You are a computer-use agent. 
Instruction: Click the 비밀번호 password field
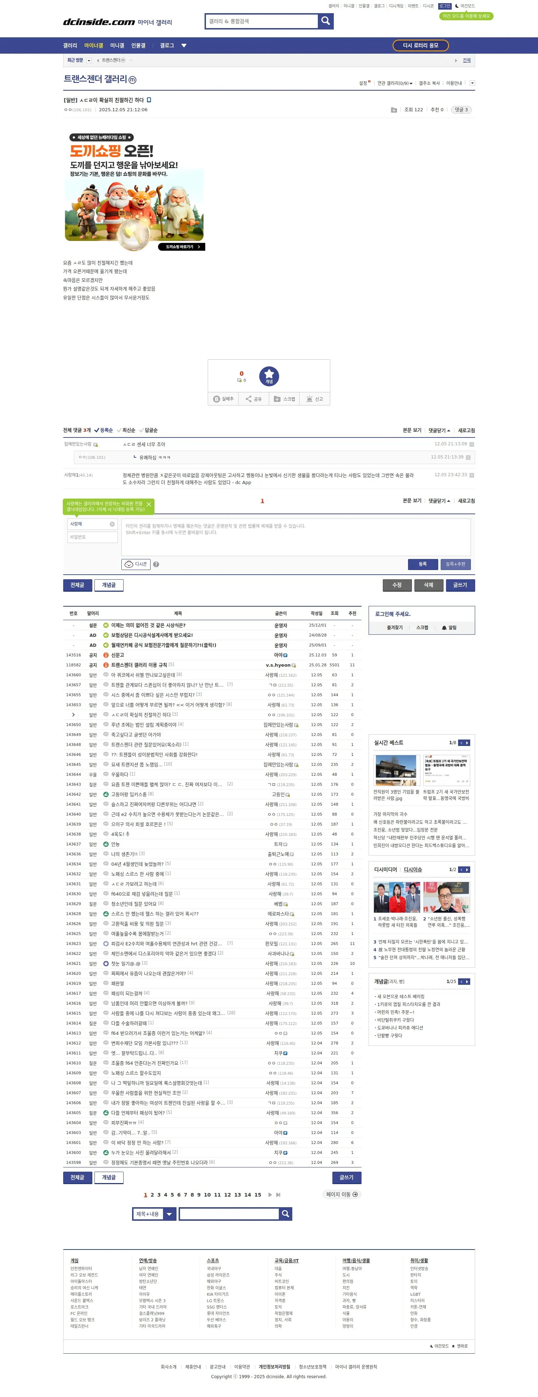[x=93, y=537]
